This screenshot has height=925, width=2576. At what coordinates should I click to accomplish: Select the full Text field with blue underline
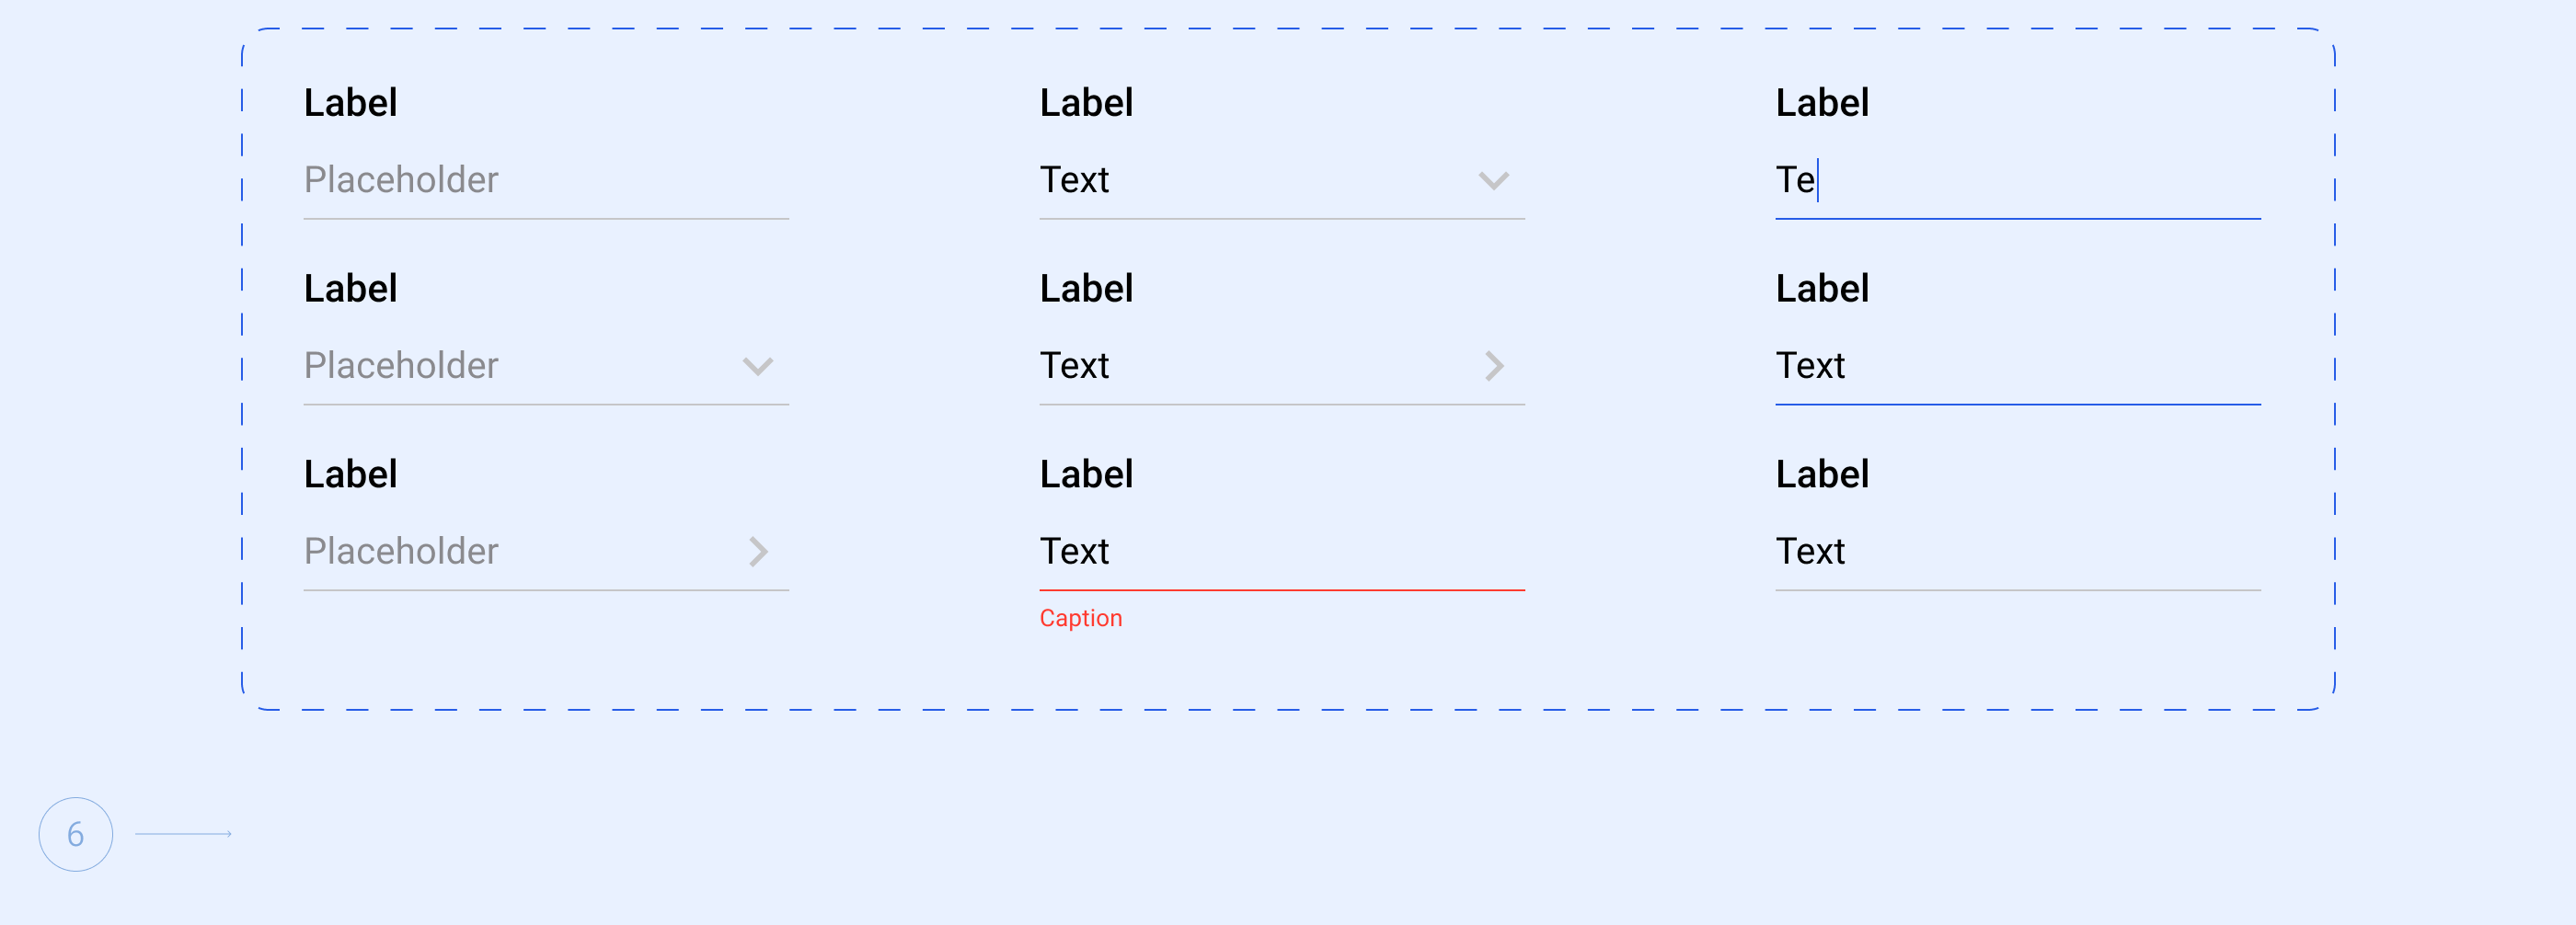click(2017, 367)
